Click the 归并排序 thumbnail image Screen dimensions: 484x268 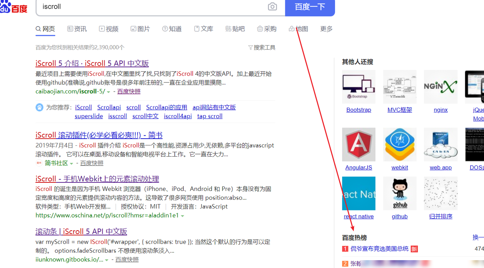coord(441,193)
